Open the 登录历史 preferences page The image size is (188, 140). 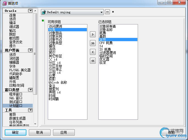[x=16, y=42]
